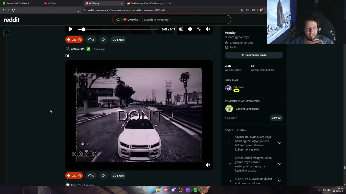This screenshot has height=194, width=346.
Task: Reload the current page
Action: click(14, 10)
